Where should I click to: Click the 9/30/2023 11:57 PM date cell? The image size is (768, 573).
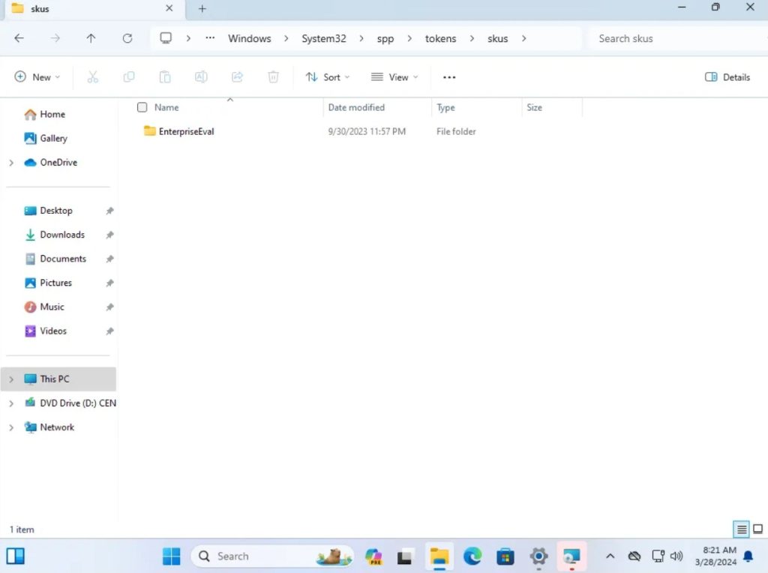(367, 131)
